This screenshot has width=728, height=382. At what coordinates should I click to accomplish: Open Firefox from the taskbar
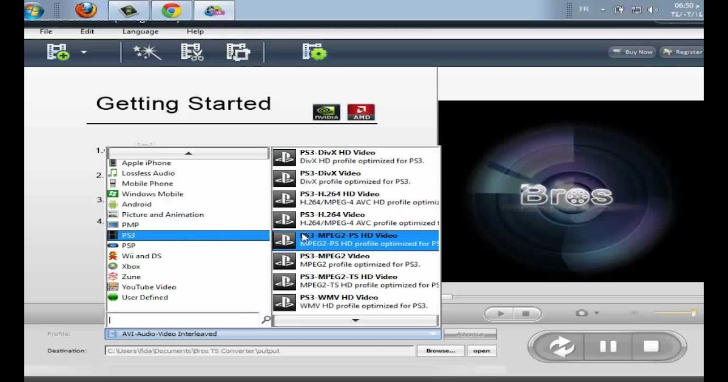coord(86,10)
